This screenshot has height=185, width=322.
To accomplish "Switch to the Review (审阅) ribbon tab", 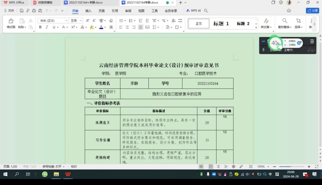I will [x=128, y=11].
